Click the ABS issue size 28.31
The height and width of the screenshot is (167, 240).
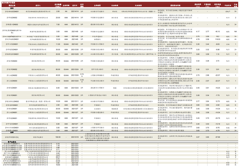(58, 157)
